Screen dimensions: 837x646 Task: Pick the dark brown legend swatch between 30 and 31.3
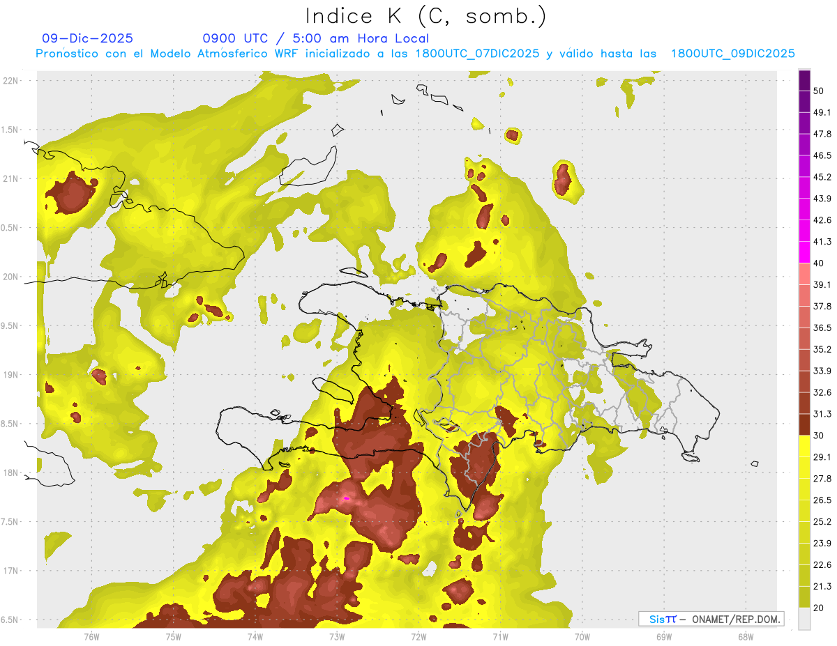(x=805, y=424)
